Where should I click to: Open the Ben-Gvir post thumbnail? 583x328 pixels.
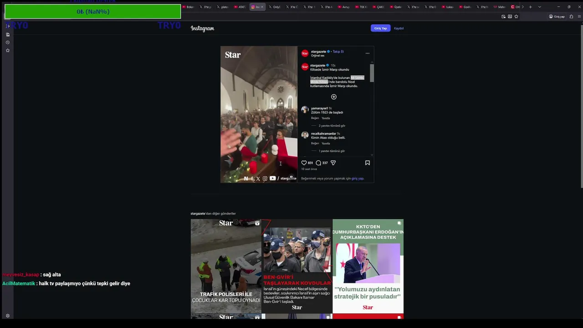[x=297, y=266]
